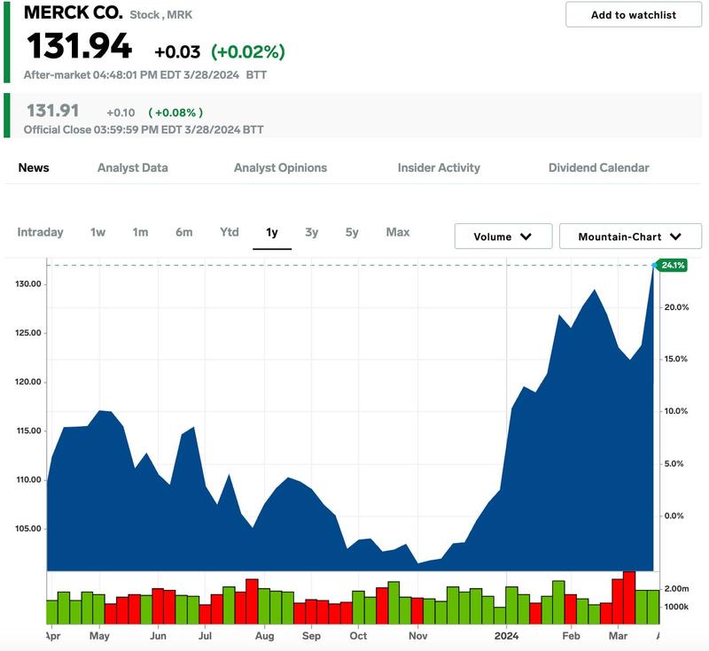
Task: Open the Mountain-Chart type dropdown
Action: point(630,236)
